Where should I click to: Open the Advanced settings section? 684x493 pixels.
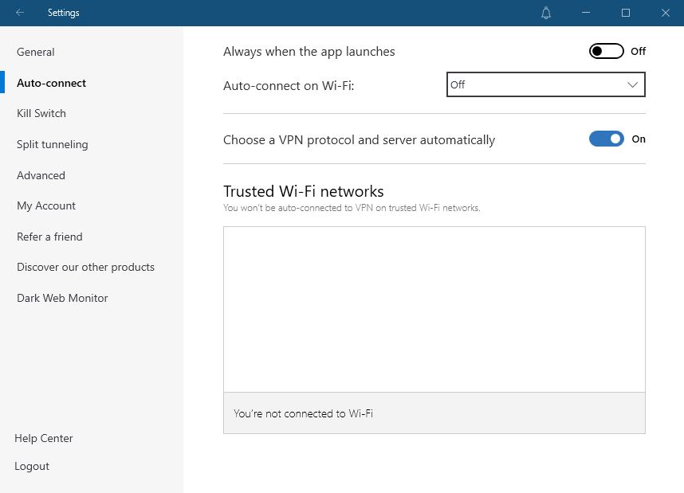point(41,175)
